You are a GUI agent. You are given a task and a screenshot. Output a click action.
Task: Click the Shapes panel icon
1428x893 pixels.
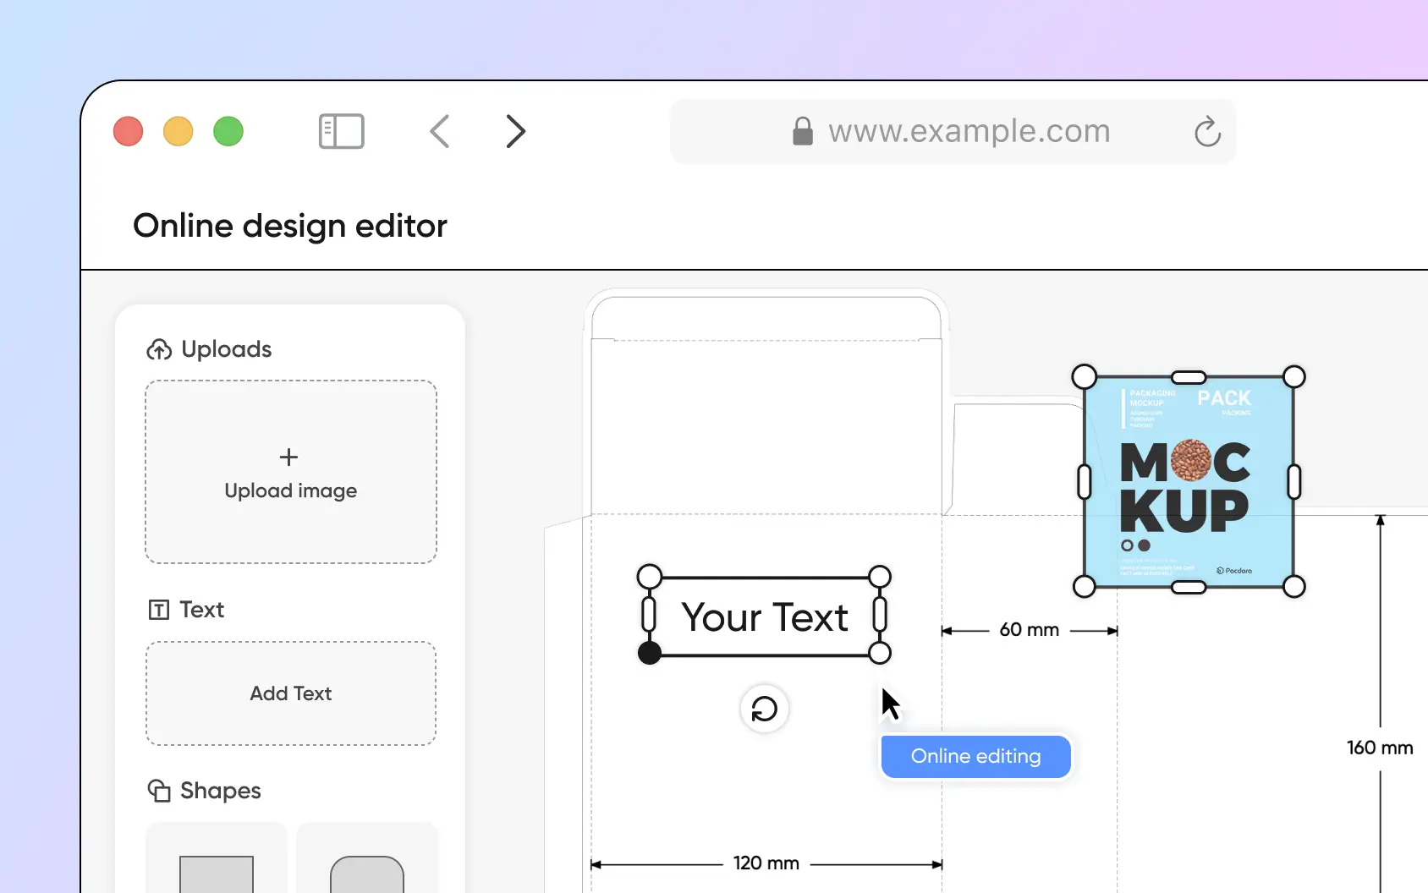point(159,791)
